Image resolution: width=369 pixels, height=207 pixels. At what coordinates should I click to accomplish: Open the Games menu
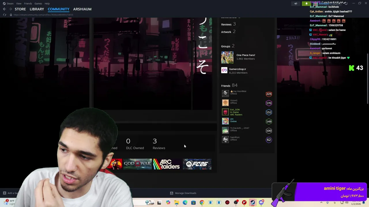[38, 3]
